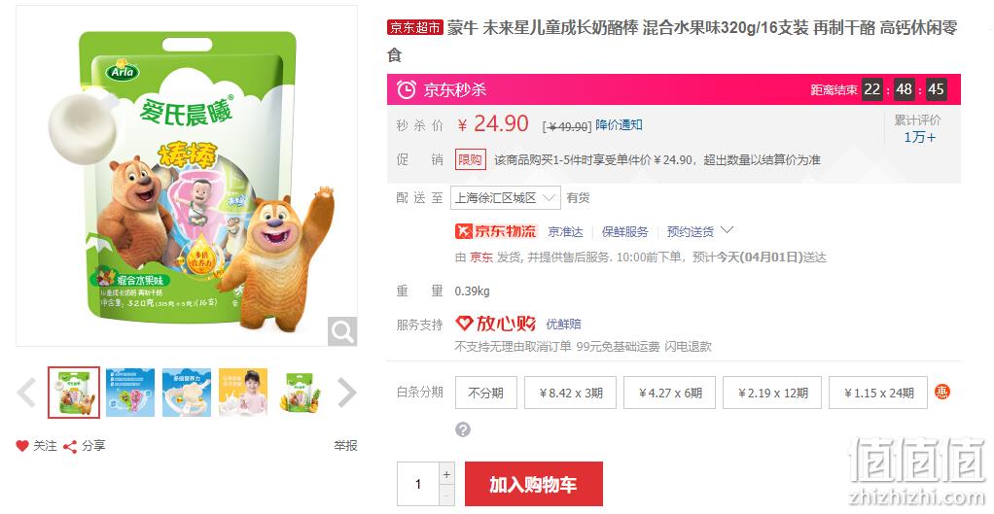This screenshot has height=514, width=994.
Task: Select the pink girl thumbnail image
Action: tap(243, 393)
